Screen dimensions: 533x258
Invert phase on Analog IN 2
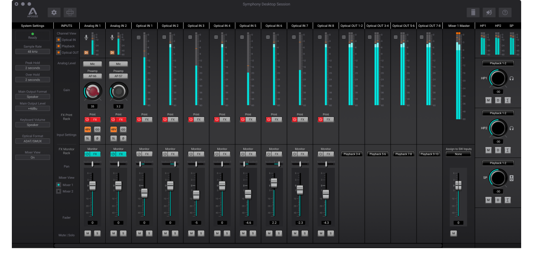(123, 138)
